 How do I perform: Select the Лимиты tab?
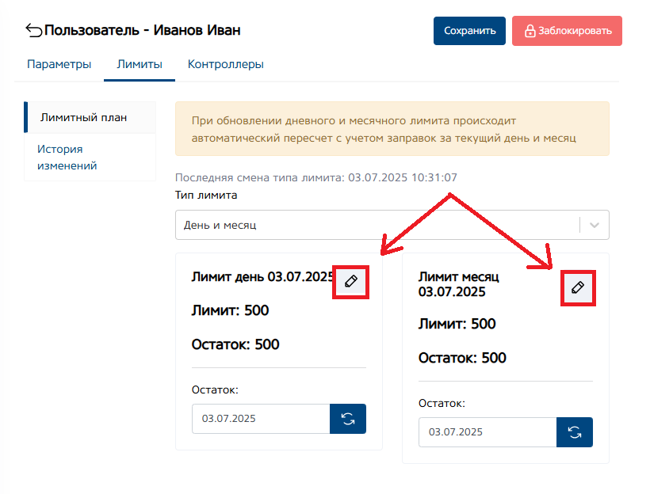tap(140, 65)
